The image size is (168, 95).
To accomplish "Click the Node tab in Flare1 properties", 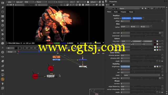I will click(x=131, y=12).
